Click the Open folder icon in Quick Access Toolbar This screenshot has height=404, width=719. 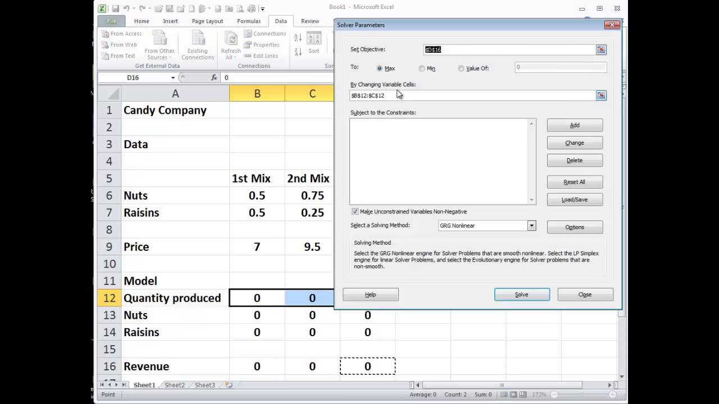coord(159,8)
